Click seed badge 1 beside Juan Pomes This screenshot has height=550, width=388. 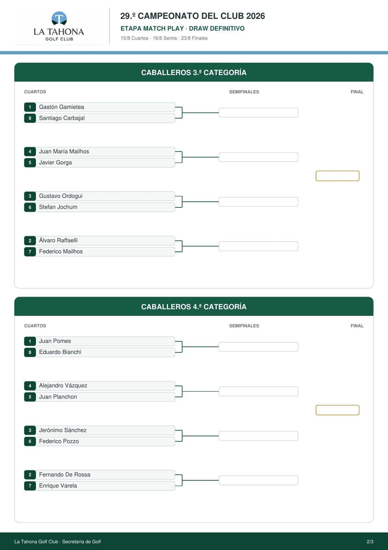point(30,341)
